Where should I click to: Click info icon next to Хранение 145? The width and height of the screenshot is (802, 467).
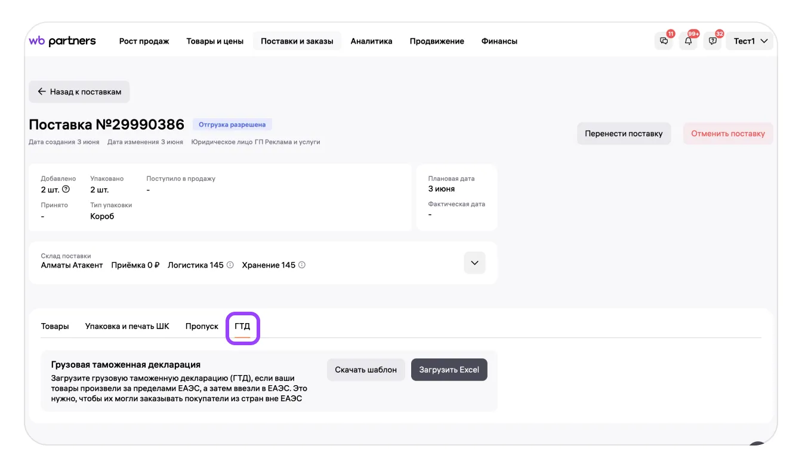(x=302, y=265)
